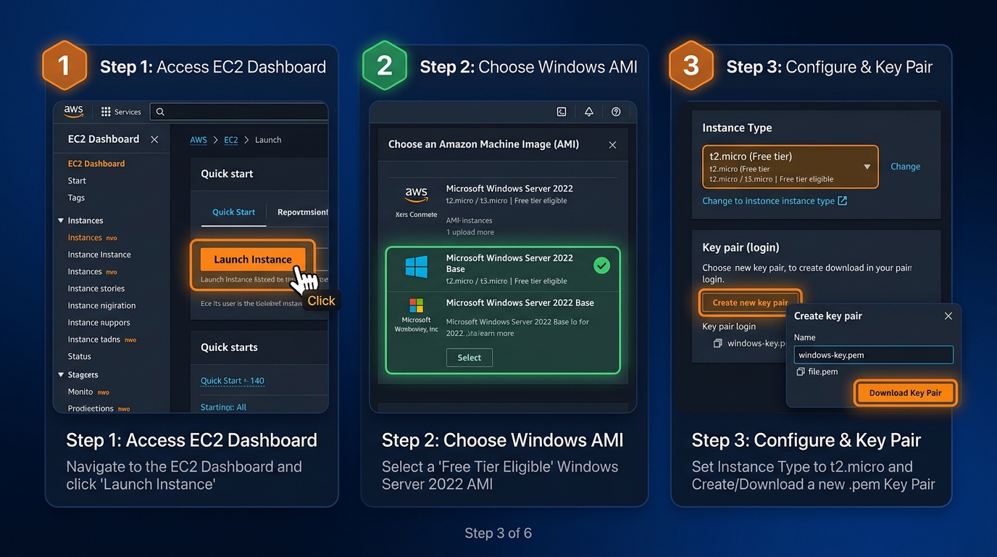Click the AWS breadcrumb link
This screenshot has height=557, width=997.
coord(199,140)
